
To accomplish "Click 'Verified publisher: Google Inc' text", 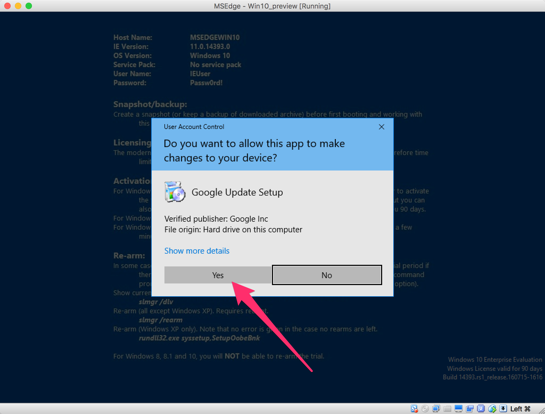I will point(216,219).
